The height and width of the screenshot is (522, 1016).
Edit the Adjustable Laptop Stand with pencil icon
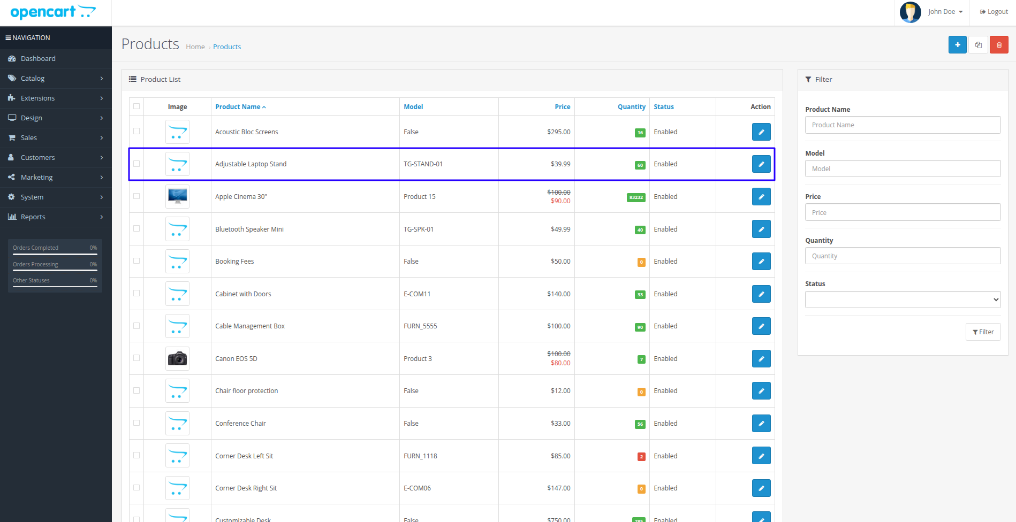pyautogui.click(x=761, y=164)
